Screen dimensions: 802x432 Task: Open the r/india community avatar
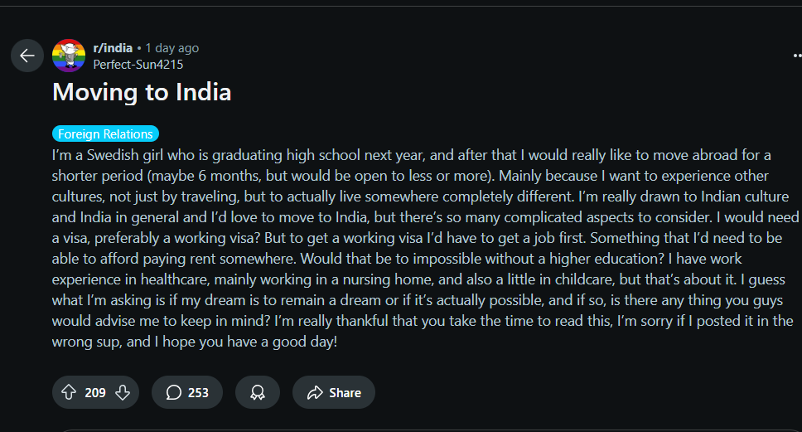click(x=69, y=56)
